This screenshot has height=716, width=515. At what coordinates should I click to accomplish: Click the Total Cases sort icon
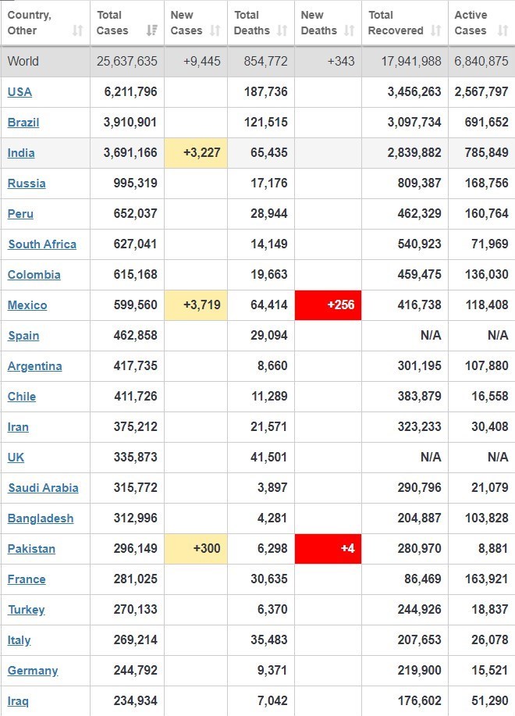click(151, 30)
